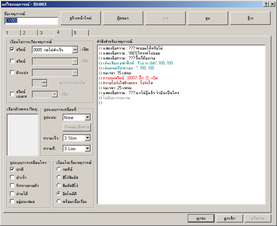Click the สร้างหน้าใหม่ new page button
Viewport: 277px width, 226px height.
click(x=81, y=18)
